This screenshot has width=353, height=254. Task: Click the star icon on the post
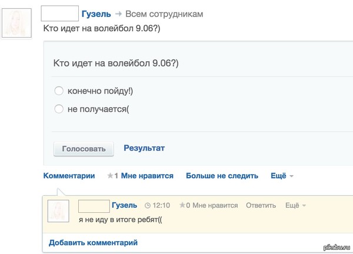(110, 176)
